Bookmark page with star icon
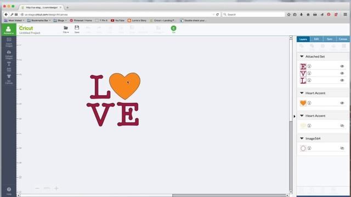The width and height of the screenshot is (351, 197). pos(289,15)
